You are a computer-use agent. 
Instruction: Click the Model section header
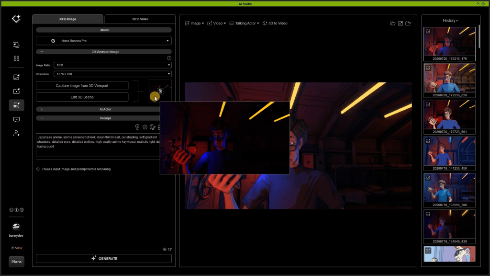[x=104, y=30]
